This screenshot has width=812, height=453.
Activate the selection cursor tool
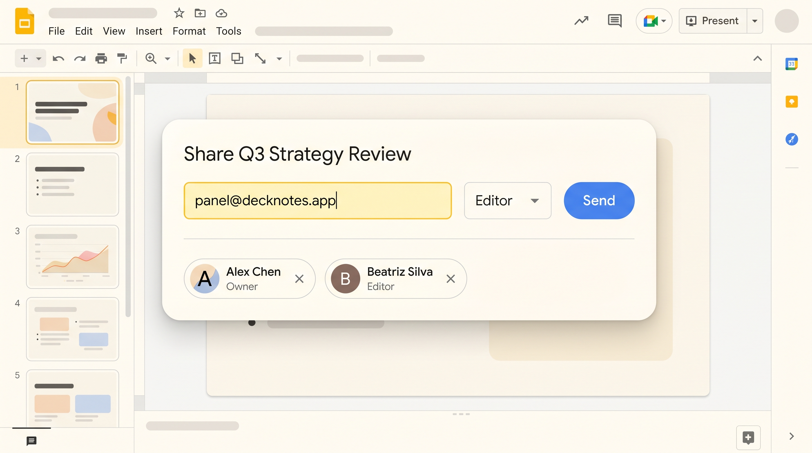pyautogui.click(x=192, y=59)
